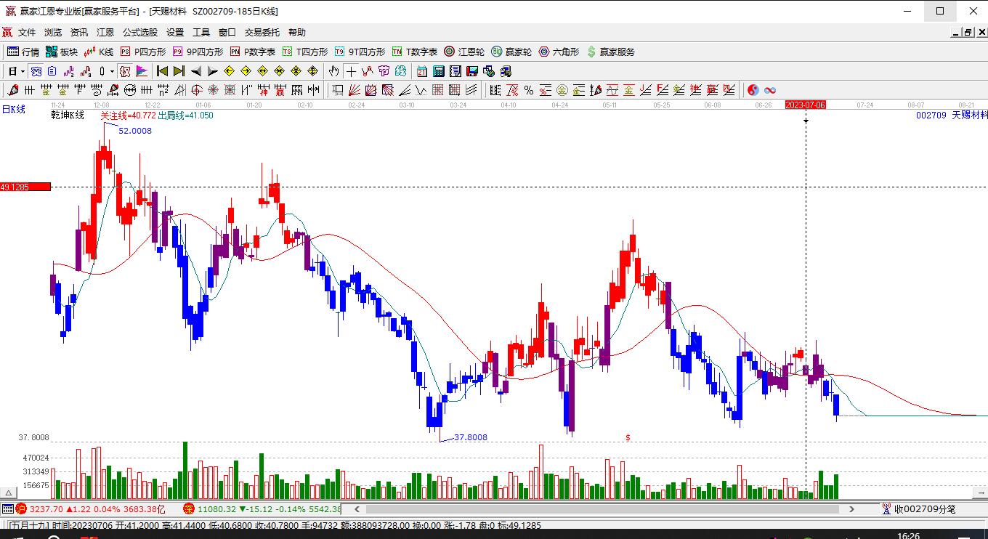
Task: Click the 关注线=40.772 label
Action: [x=128, y=115]
